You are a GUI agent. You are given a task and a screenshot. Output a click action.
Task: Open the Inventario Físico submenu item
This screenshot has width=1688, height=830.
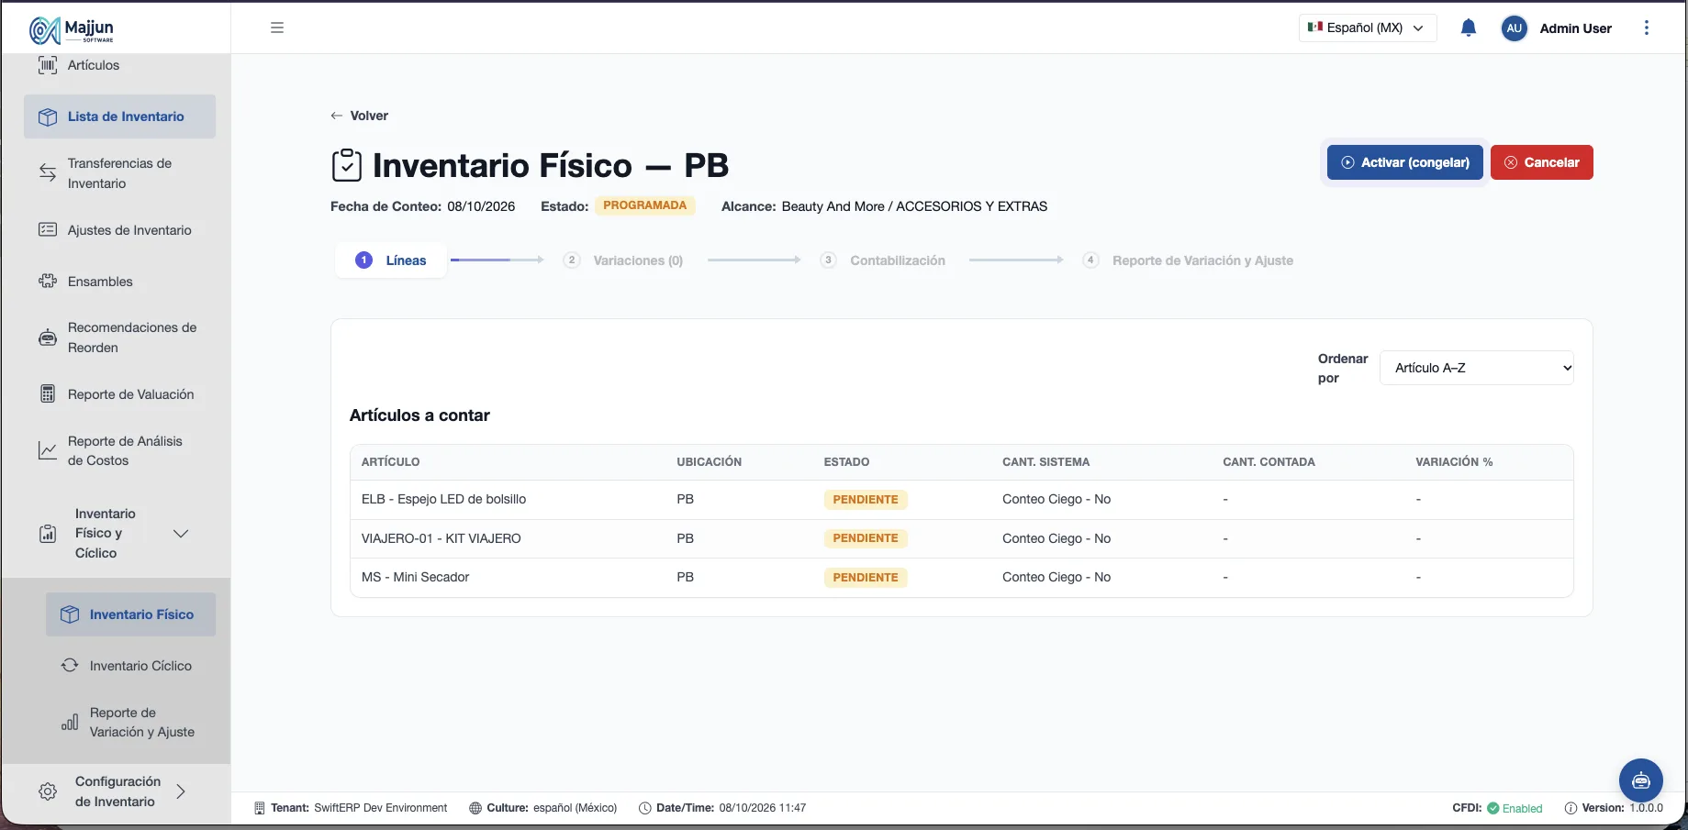[x=131, y=614]
